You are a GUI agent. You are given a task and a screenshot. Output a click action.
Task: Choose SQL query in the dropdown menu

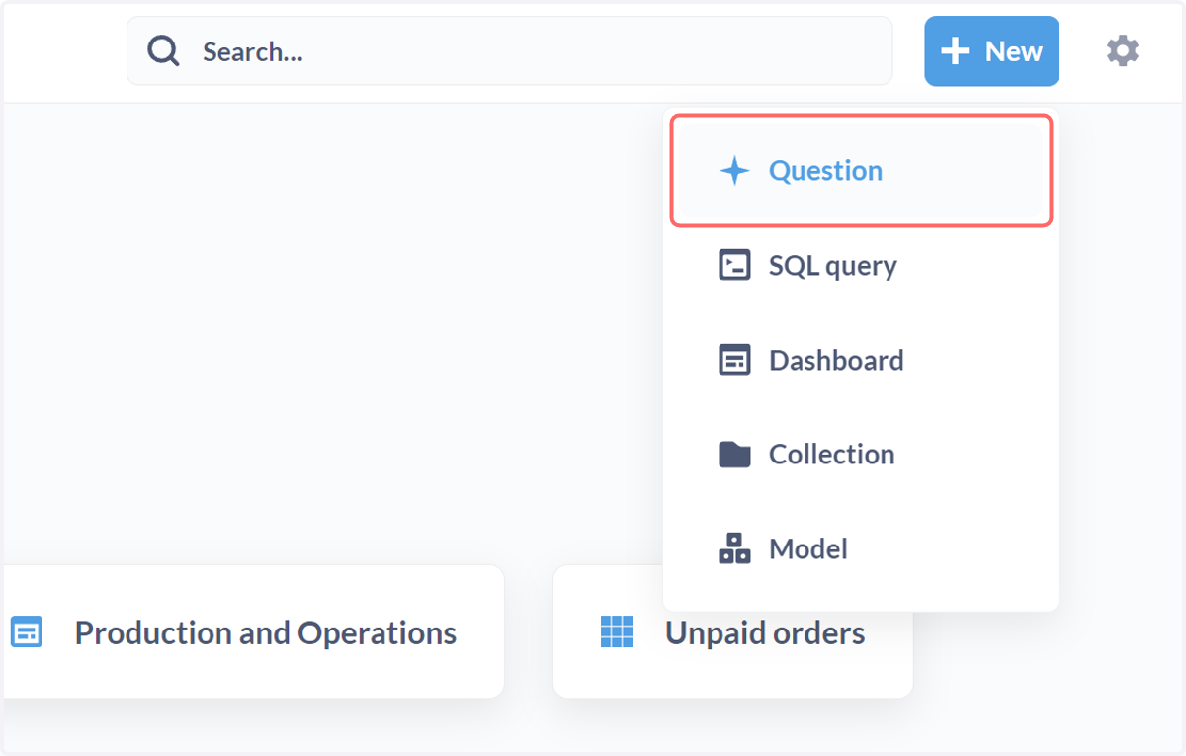pos(862,265)
